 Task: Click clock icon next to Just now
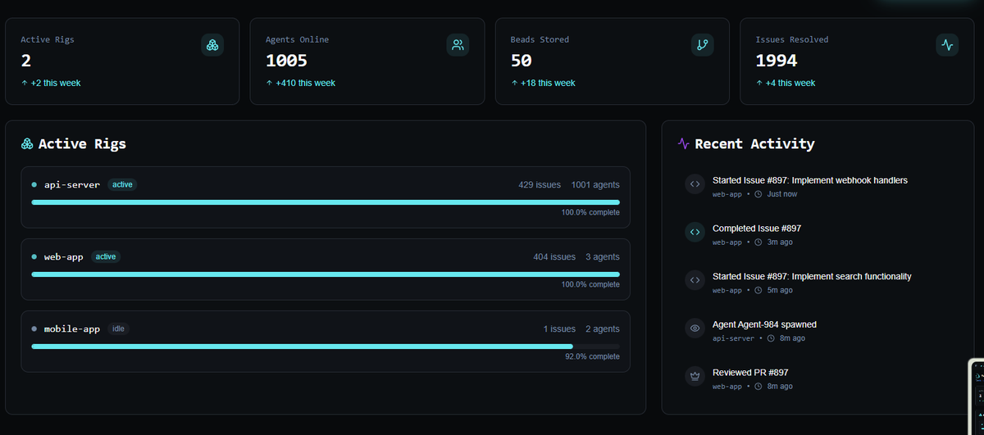[x=758, y=194]
